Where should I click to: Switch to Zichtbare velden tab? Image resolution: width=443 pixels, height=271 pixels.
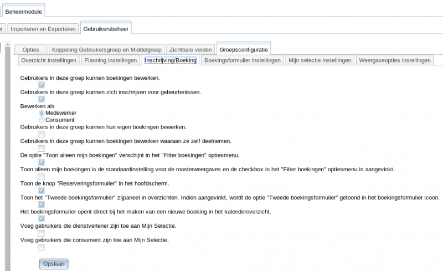tap(190, 49)
